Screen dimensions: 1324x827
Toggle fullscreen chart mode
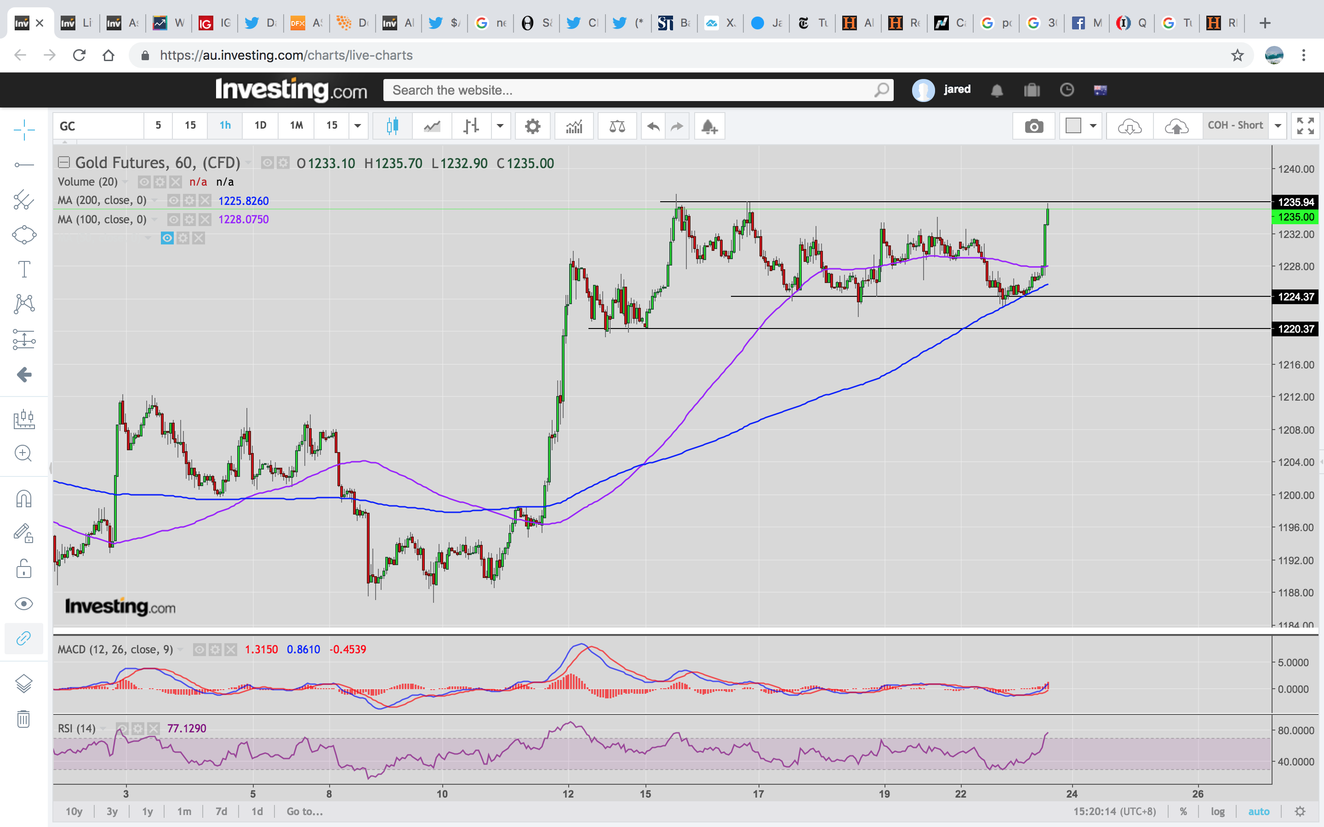click(x=1306, y=126)
